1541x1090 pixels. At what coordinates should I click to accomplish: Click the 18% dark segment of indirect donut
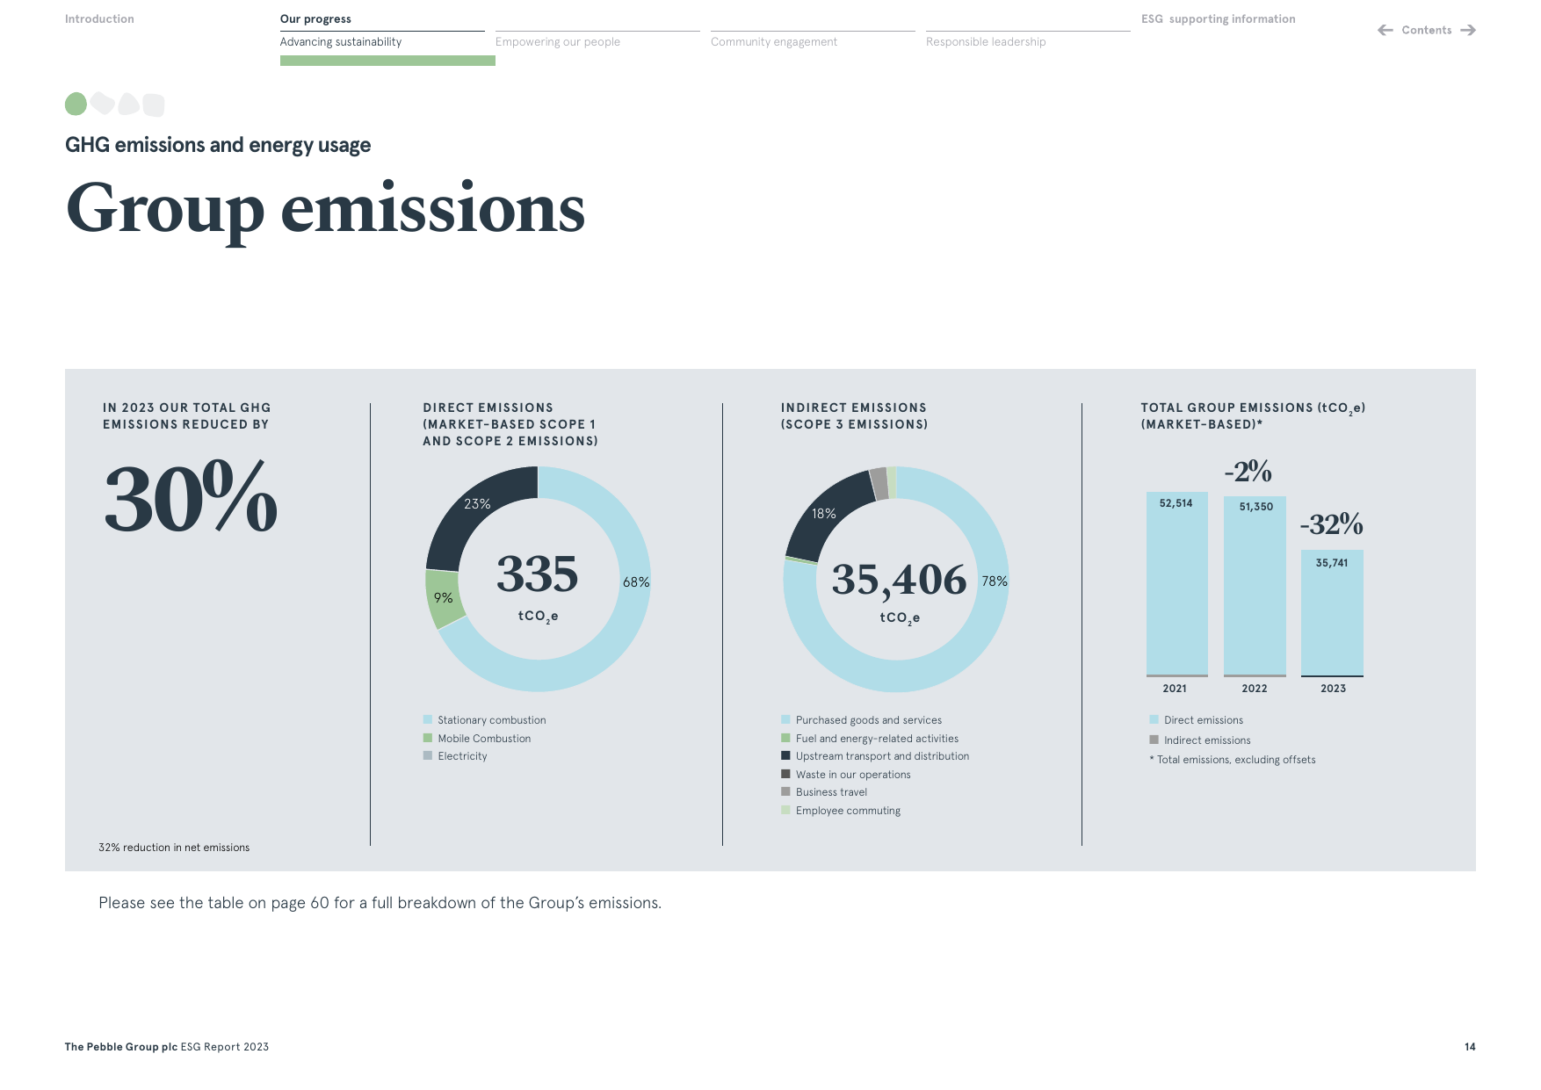(823, 514)
